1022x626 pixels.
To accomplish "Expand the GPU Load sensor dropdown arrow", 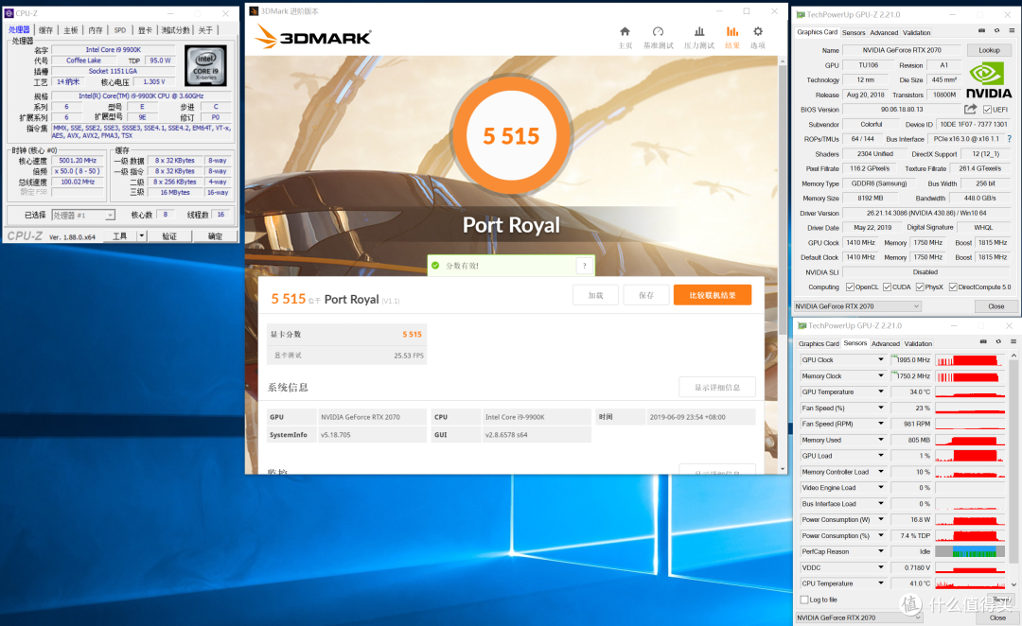I will click(x=881, y=456).
